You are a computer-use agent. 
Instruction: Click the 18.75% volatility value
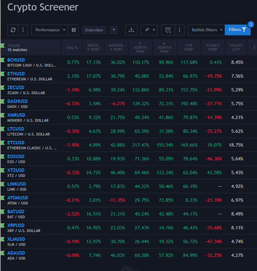pos(236,145)
